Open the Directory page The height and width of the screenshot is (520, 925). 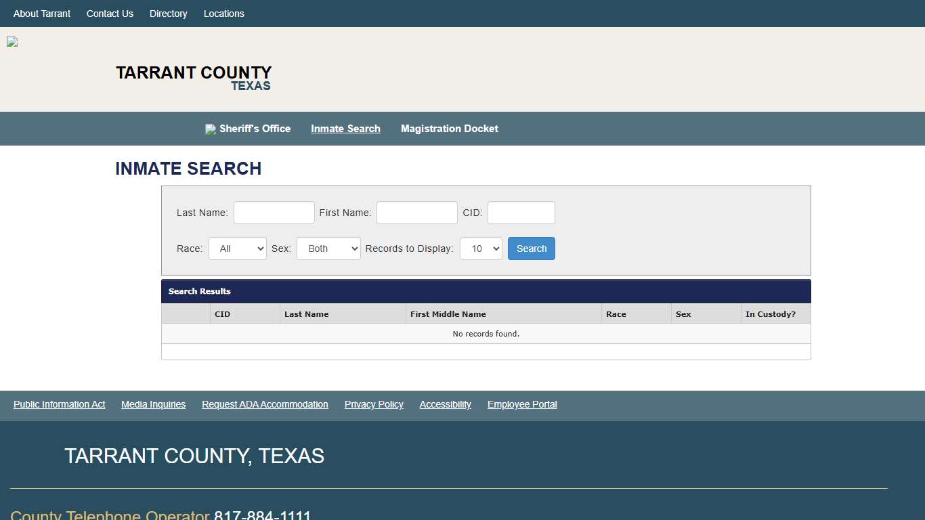point(168,14)
